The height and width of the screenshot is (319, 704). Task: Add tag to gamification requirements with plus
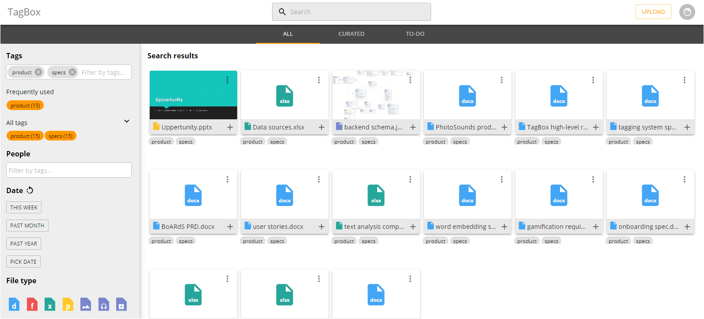(x=596, y=227)
